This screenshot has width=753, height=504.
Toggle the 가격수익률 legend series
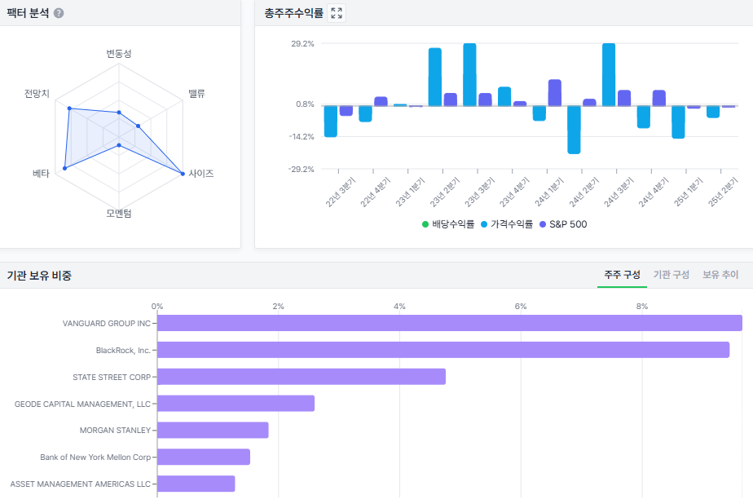click(507, 224)
